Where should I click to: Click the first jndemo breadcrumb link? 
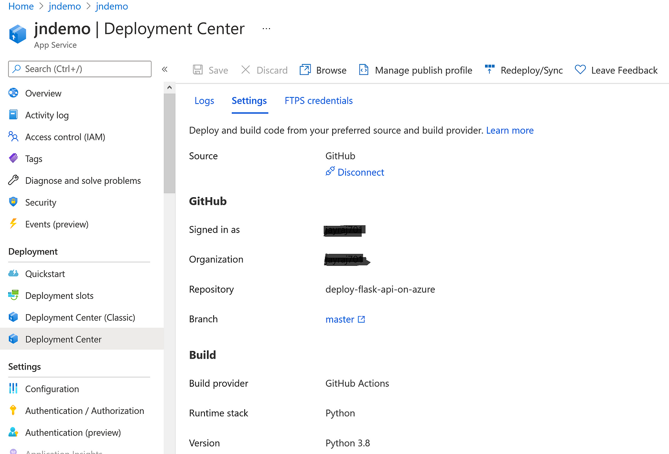click(65, 6)
